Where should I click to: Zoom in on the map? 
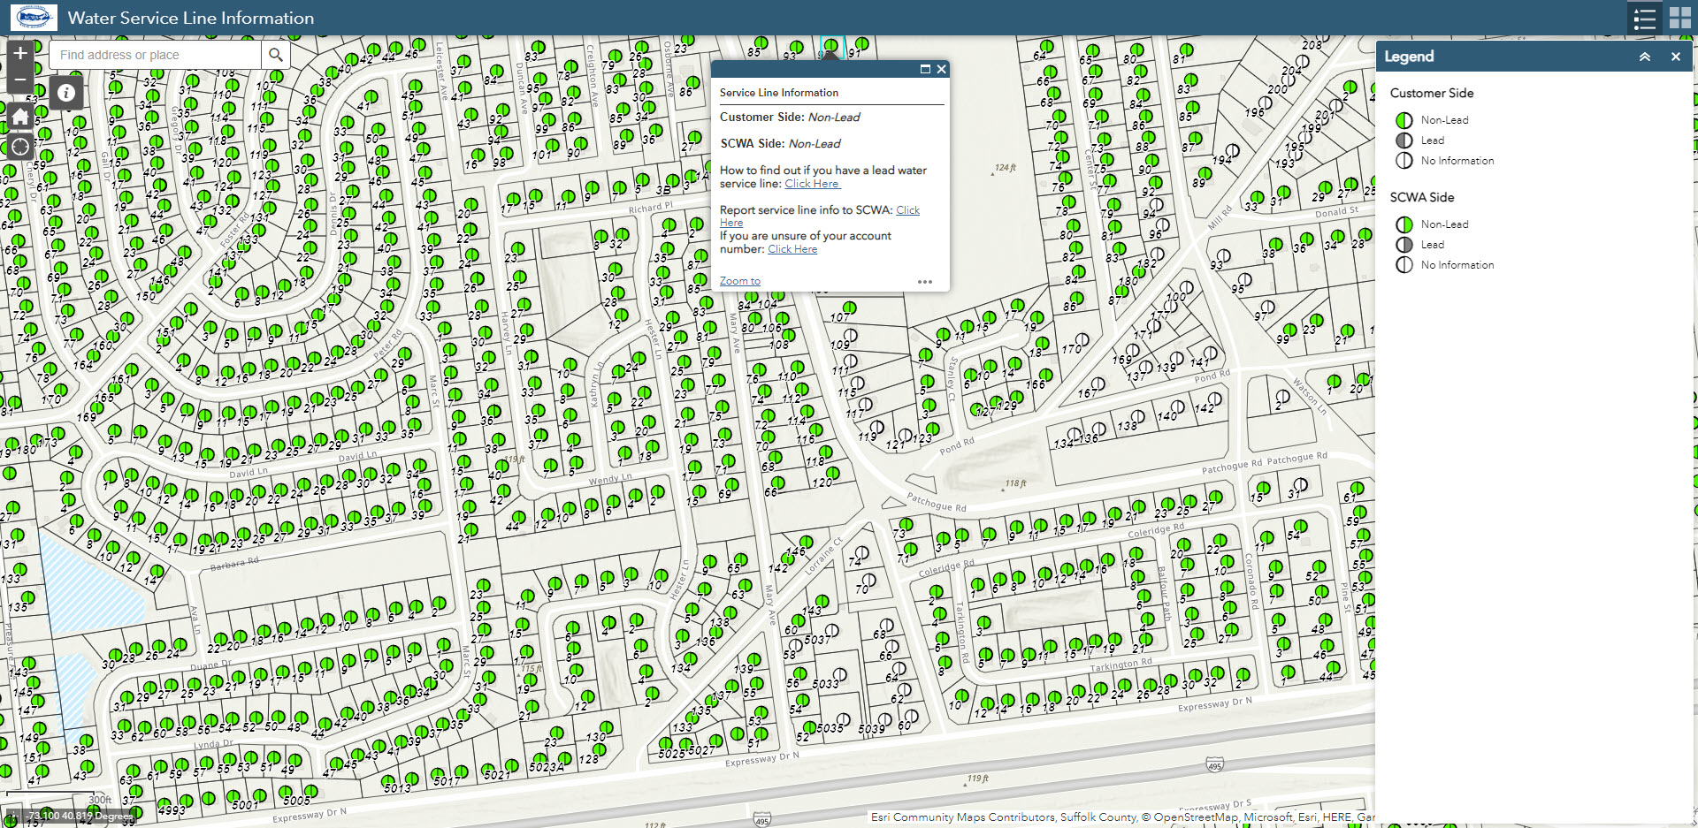click(x=20, y=53)
